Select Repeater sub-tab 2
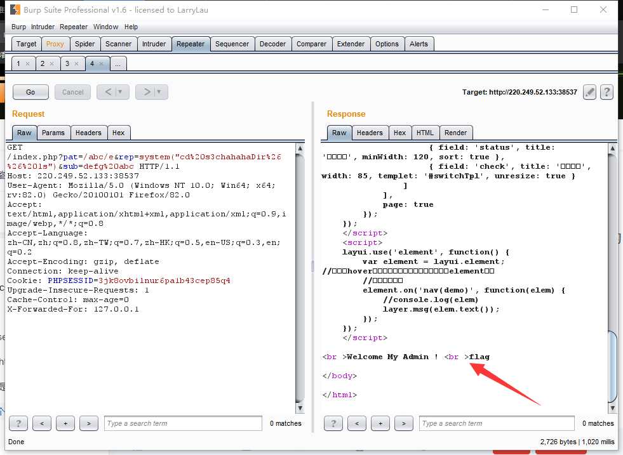 (x=43, y=63)
